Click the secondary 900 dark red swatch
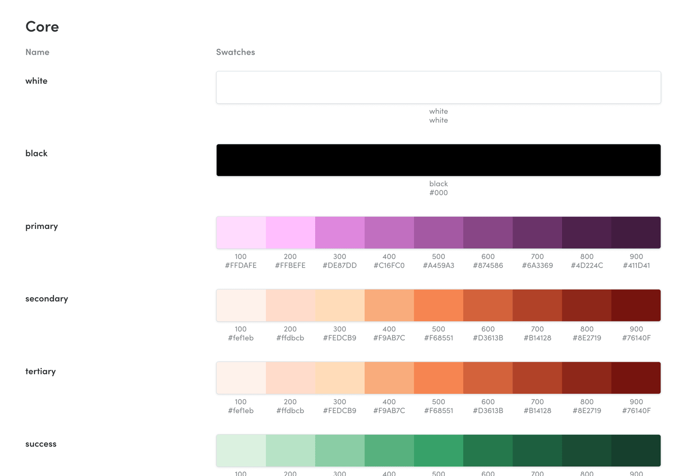Image resolution: width=683 pixels, height=476 pixels. tap(636, 305)
